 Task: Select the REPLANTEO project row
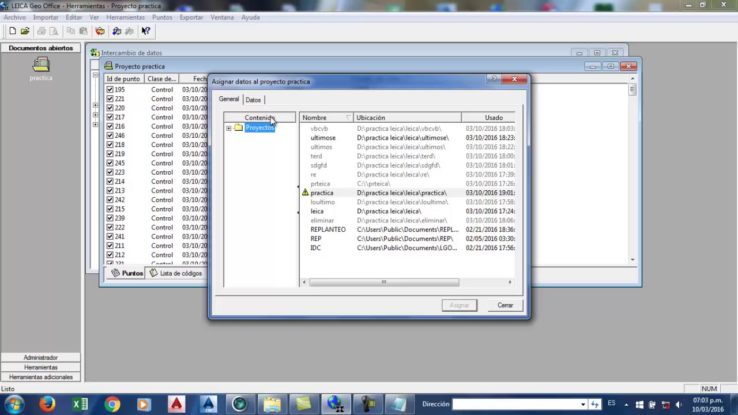coord(408,229)
